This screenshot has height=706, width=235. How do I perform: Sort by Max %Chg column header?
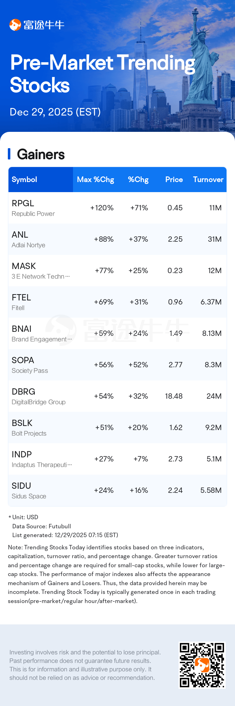click(95, 180)
